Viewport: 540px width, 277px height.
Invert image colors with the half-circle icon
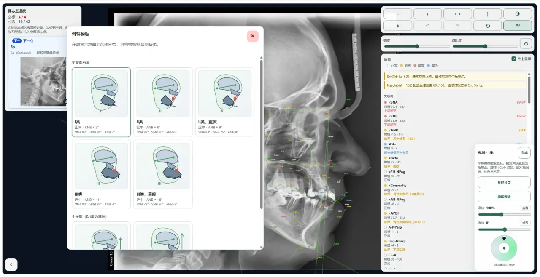point(518,14)
